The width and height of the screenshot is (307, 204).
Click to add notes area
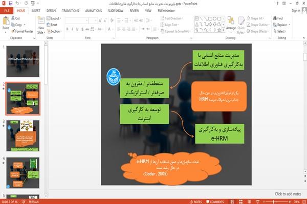pos(288,194)
